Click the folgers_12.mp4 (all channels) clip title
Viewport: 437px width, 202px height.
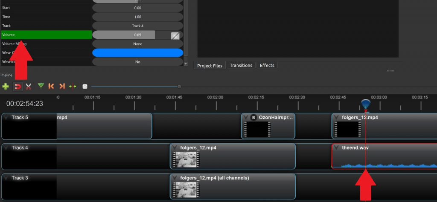(215, 178)
